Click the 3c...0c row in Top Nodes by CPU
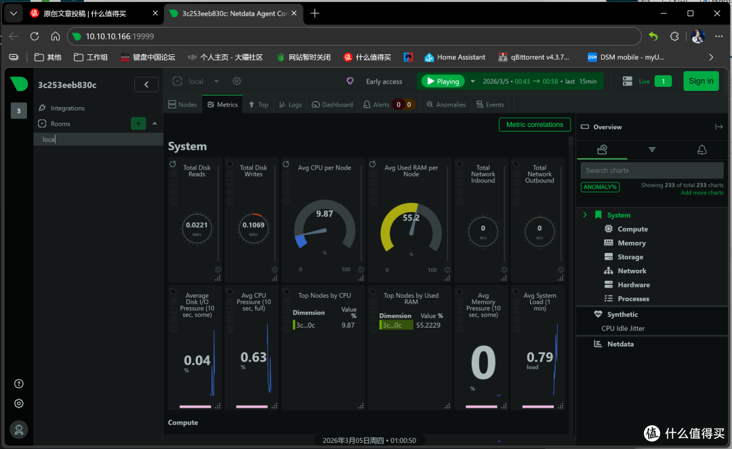This screenshot has height=449, width=732. click(x=324, y=325)
